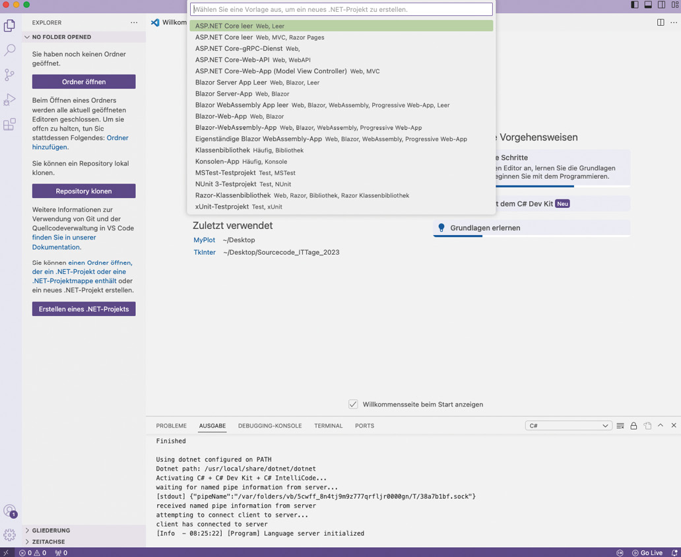Viewport: 681px width, 557px height.
Task: Select the xUnit-Testprojekt template
Action: pos(341,207)
